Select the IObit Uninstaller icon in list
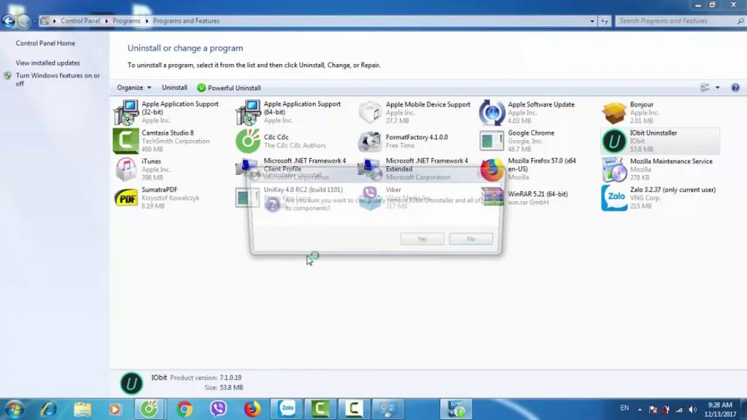 tap(614, 141)
